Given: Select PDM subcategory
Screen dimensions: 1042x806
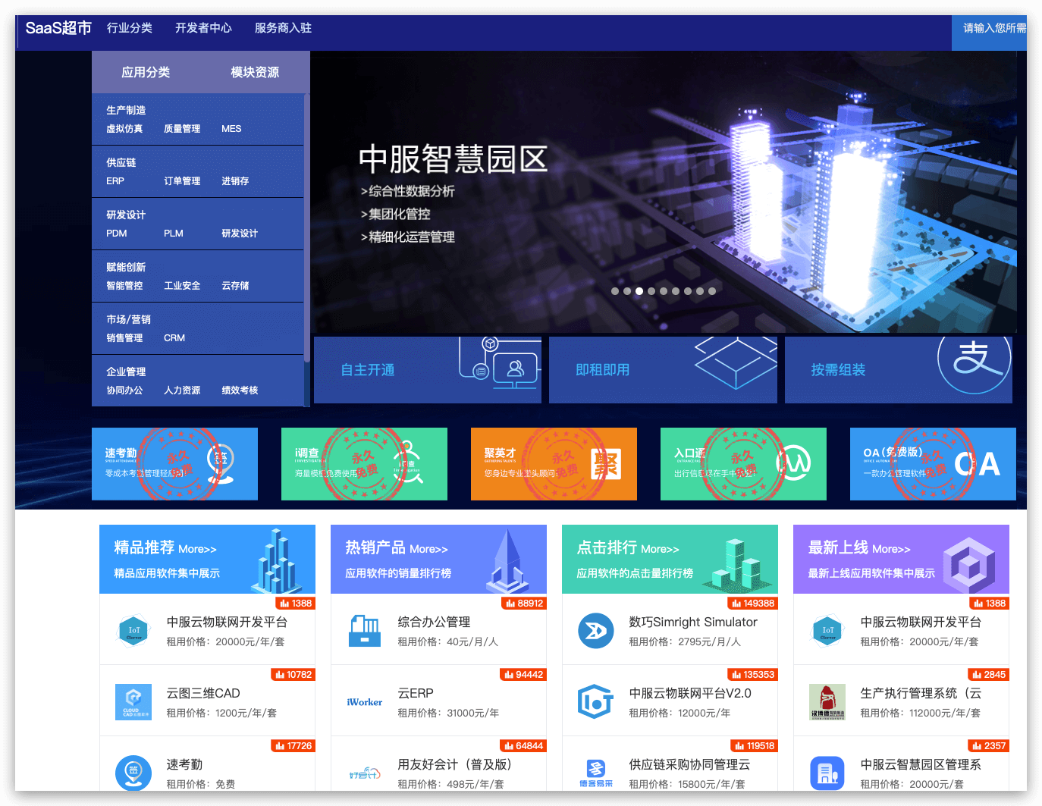Looking at the screenshot, I should [x=117, y=234].
